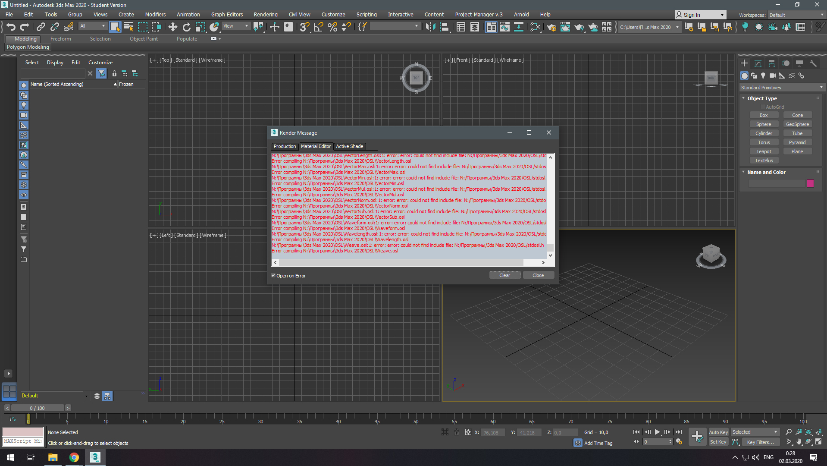Image resolution: width=827 pixels, height=466 pixels.
Task: Select the Cameras category icon in Create panel
Action: 772,76
